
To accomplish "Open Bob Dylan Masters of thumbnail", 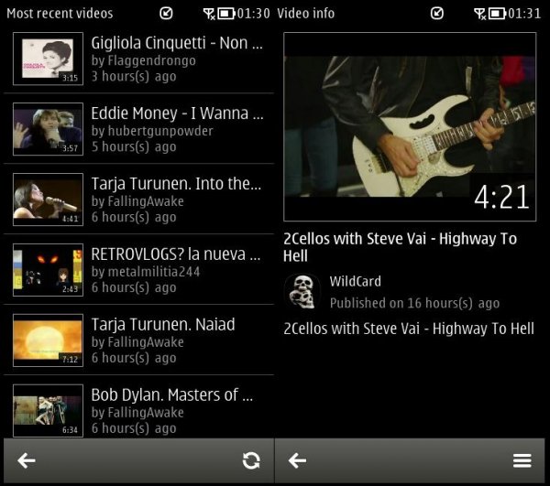I will coord(48,411).
